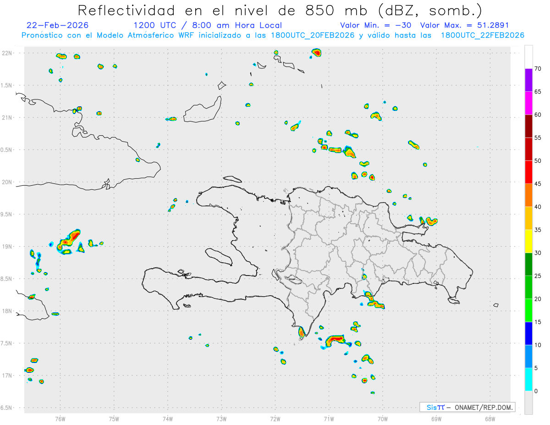This screenshot has height=425, width=550.
Task: Click the medium green 20–25 dBZ segment
Action: tap(528, 287)
